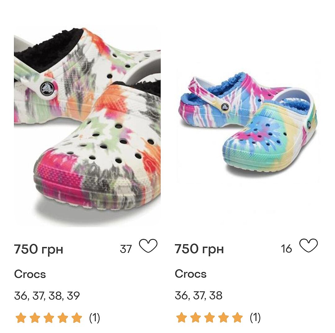Image resolution: width=335 pixels, height=333 pixels.
Task: Click the first star of the right product rating
Action: (x=181, y=318)
